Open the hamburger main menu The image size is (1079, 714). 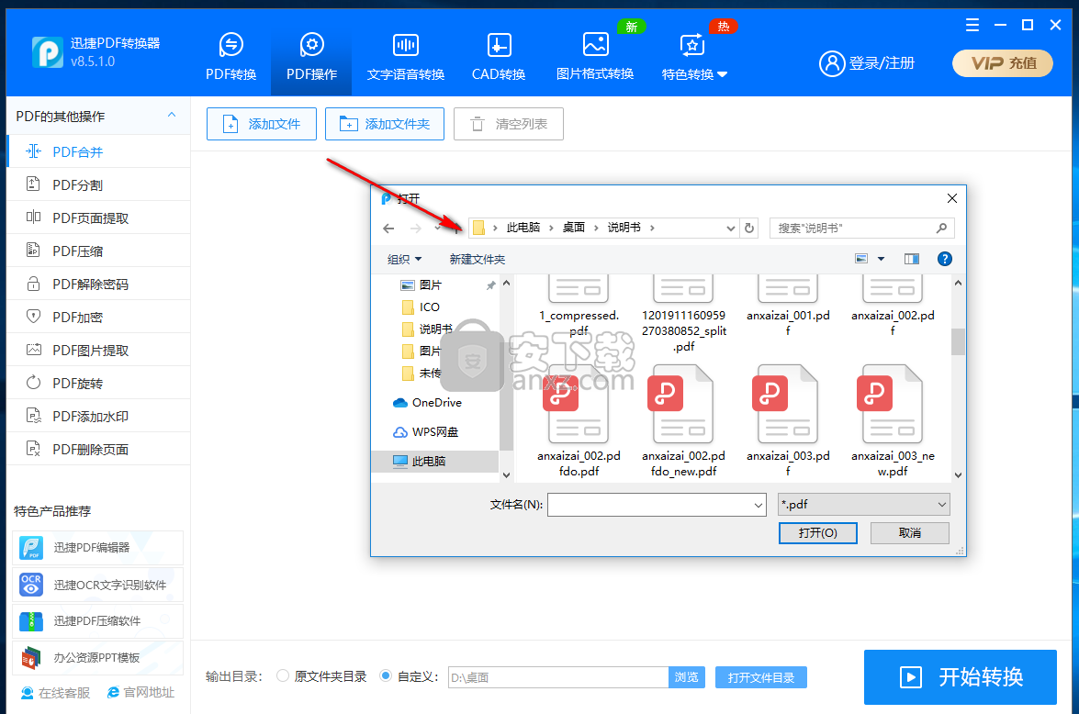pyautogui.click(x=972, y=26)
